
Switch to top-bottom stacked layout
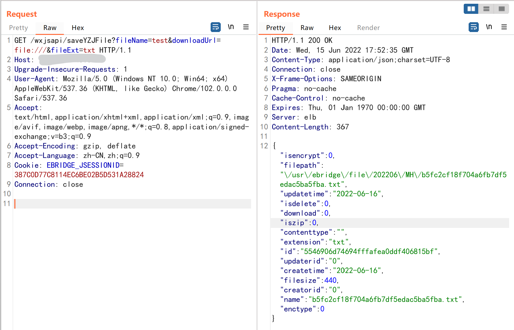486,9
